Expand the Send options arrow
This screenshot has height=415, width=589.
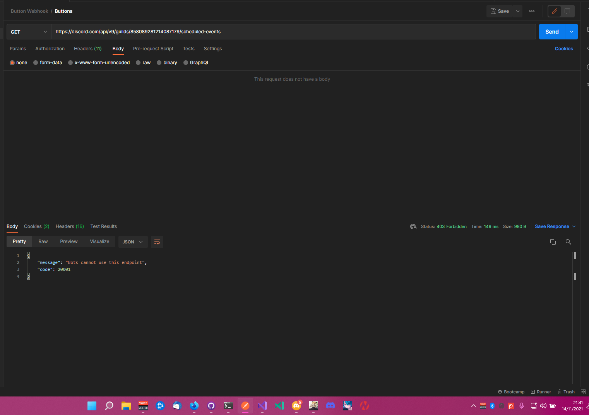pos(572,32)
